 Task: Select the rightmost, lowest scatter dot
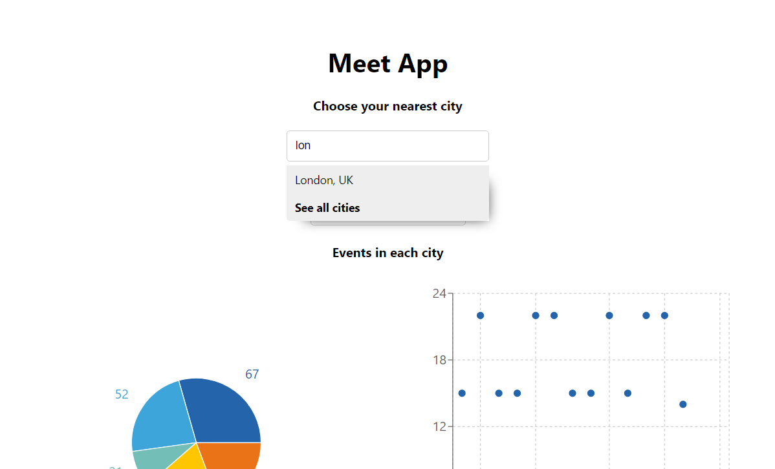coord(682,404)
